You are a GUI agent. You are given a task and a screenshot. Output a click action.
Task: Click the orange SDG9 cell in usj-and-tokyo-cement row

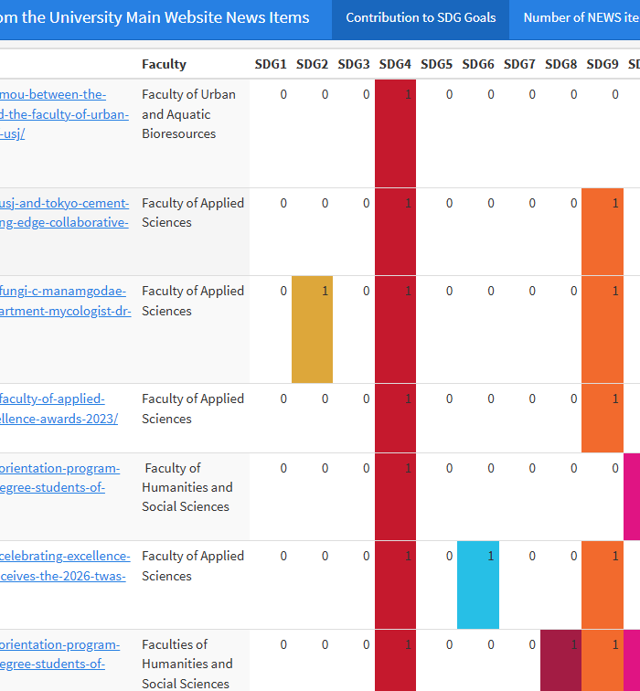(x=603, y=231)
